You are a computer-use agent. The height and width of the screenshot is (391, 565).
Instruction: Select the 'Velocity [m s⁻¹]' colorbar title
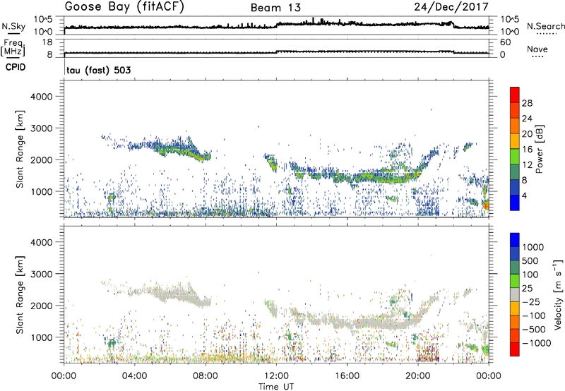558,294
